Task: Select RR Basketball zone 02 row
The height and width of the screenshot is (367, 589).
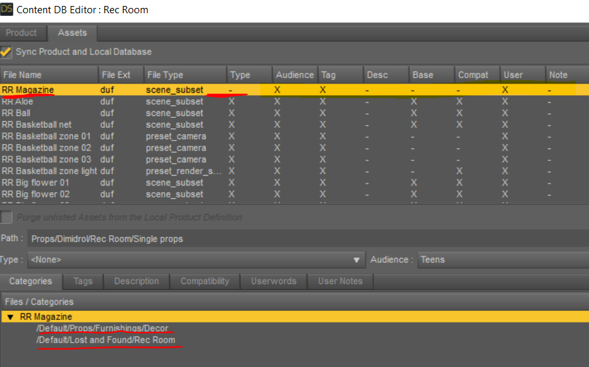Action: [x=294, y=148]
